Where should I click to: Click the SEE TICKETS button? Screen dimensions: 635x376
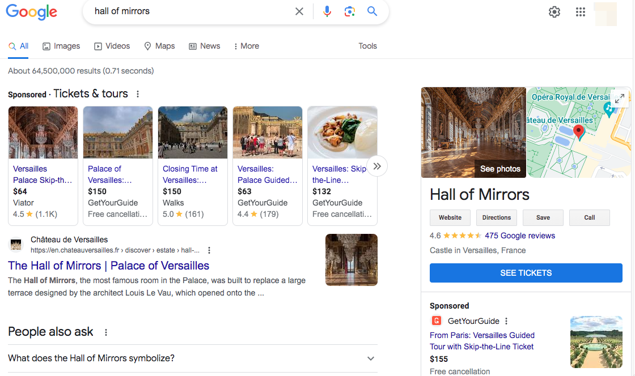[526, 273]
